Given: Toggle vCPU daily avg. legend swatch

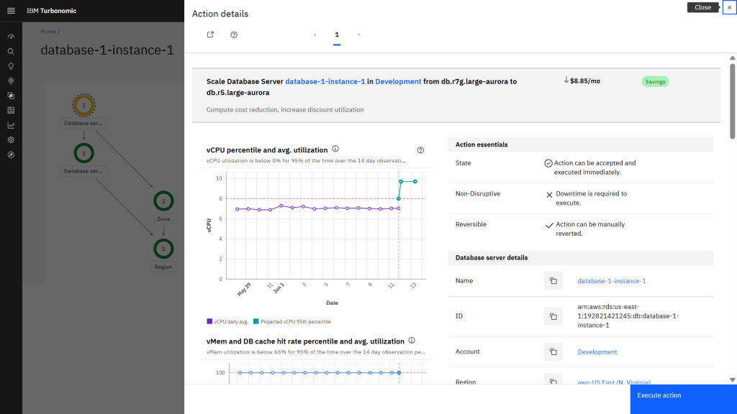Looking at the screenshot, I should coord(209,321).
